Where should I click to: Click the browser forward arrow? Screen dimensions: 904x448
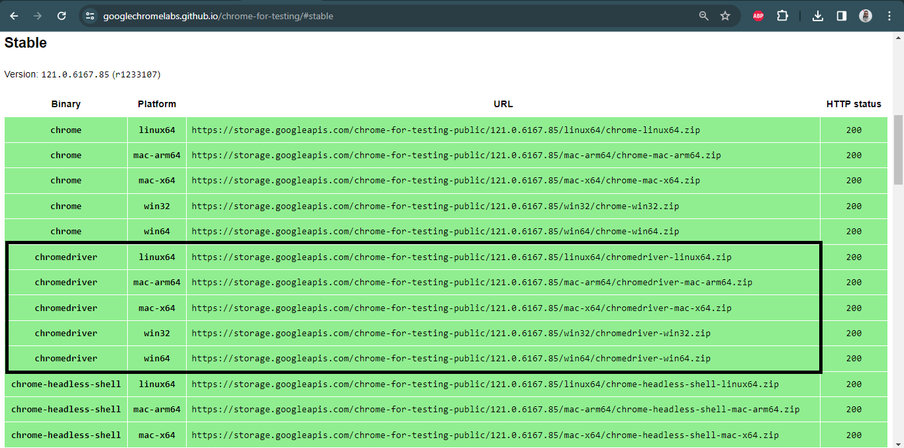point(38,16)
